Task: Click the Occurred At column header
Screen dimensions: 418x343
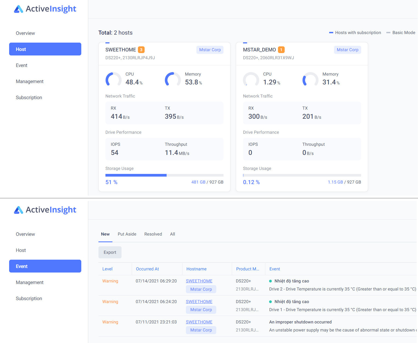Action: point(147,269)
